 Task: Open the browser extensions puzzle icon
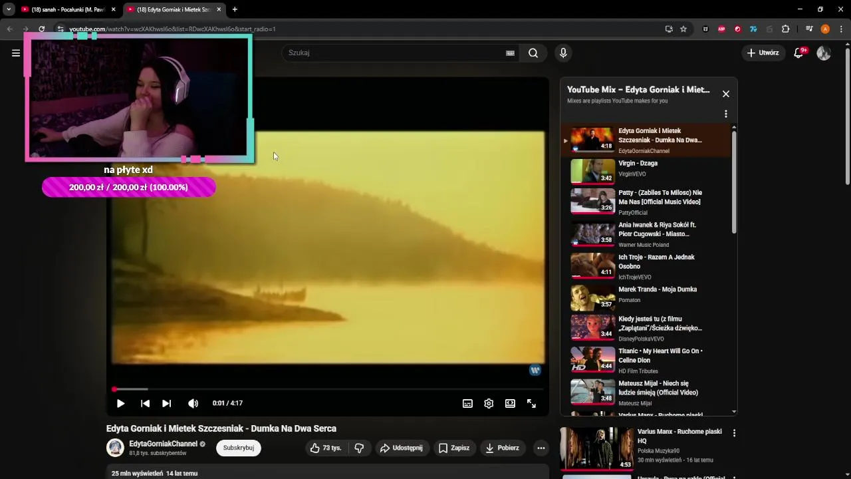785,29
